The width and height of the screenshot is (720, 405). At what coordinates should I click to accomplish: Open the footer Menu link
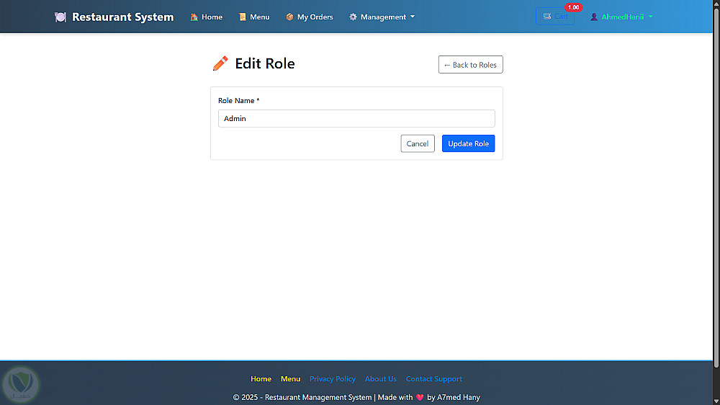pos(290,379)
